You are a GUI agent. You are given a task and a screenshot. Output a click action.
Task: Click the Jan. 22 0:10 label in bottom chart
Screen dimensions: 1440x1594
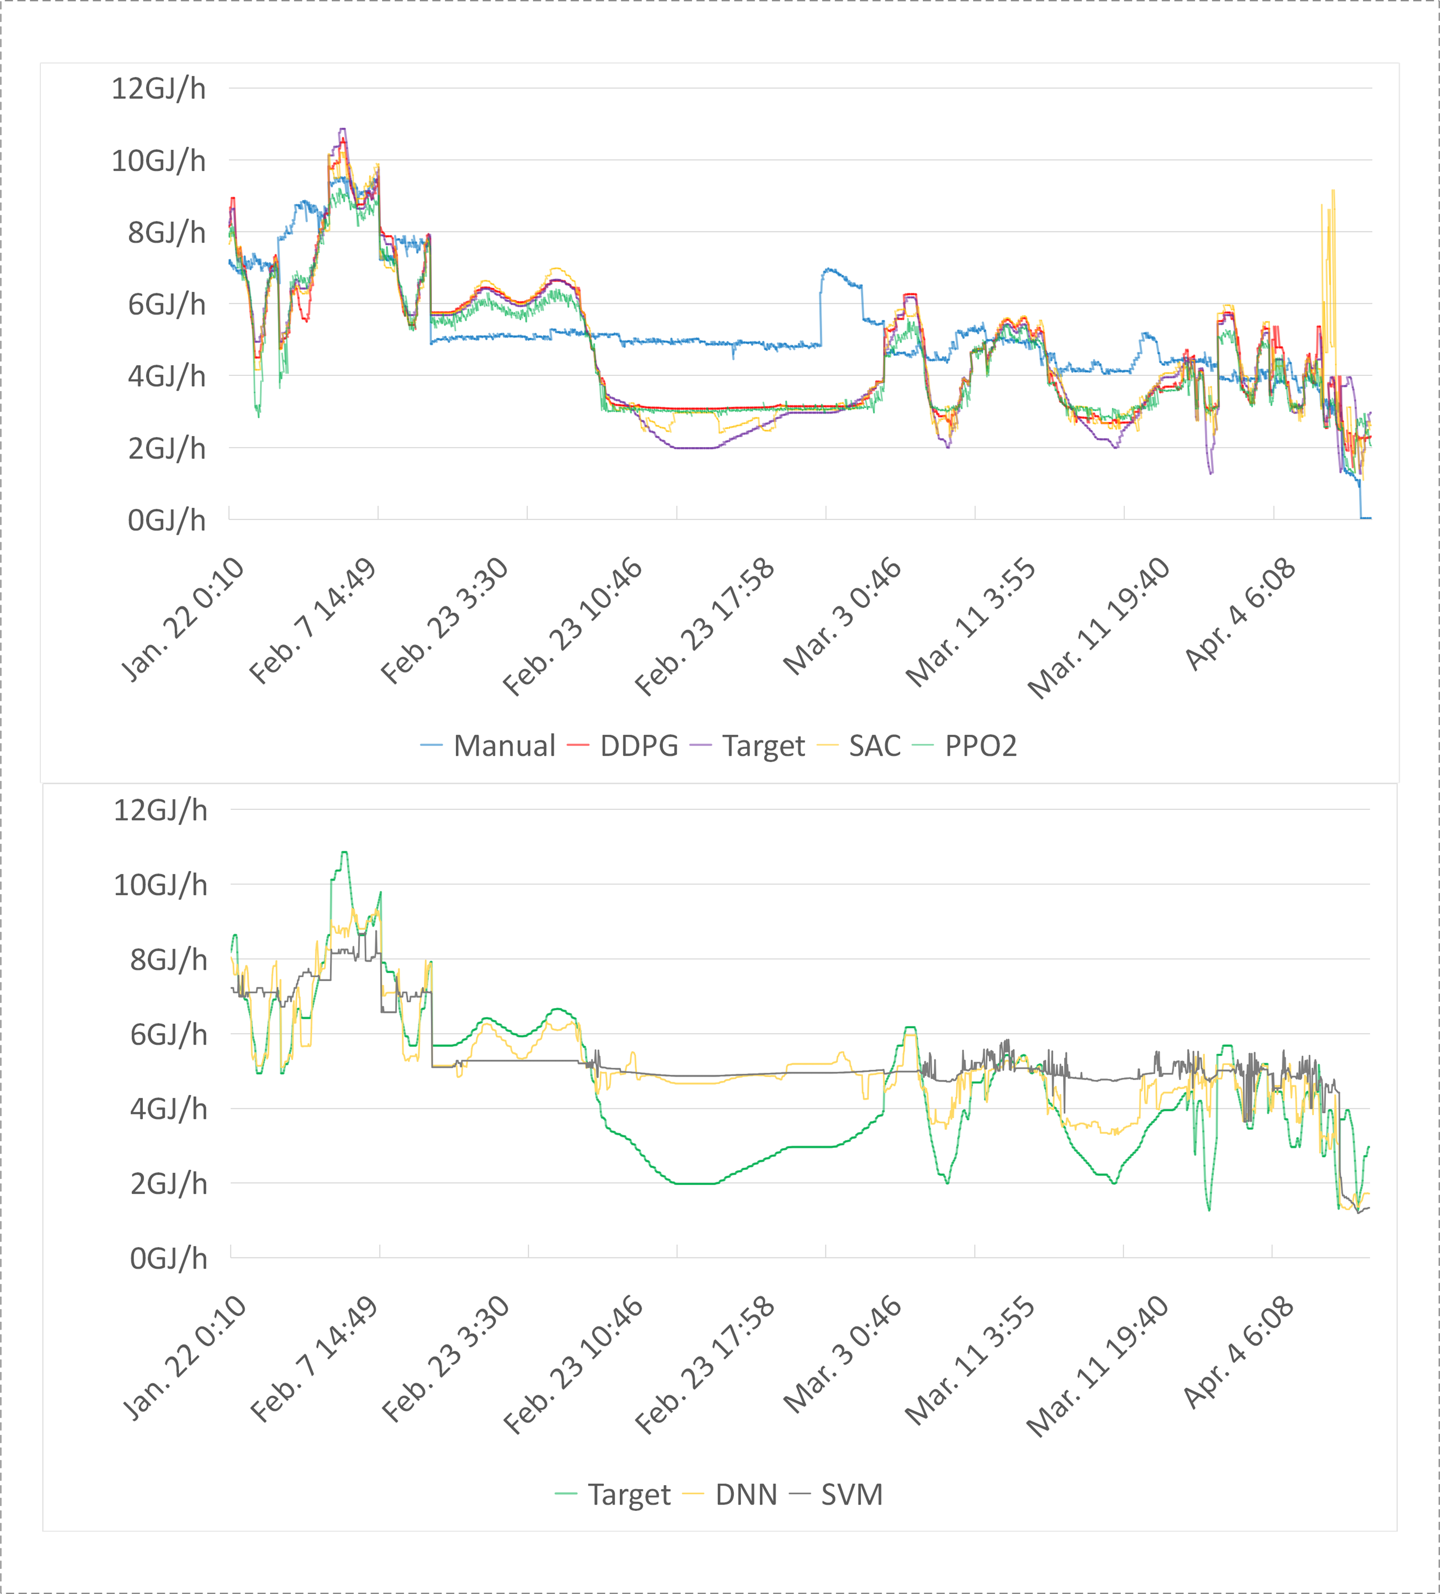pos(184,1357)
